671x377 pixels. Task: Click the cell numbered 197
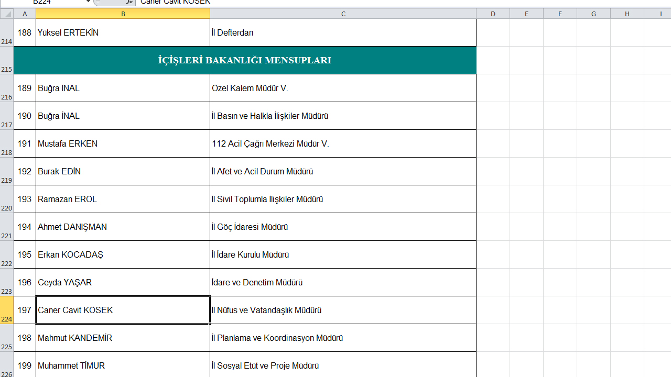point(25,310)
